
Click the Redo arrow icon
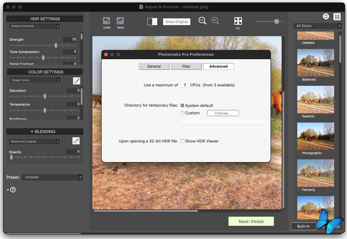tap(120, 21)
